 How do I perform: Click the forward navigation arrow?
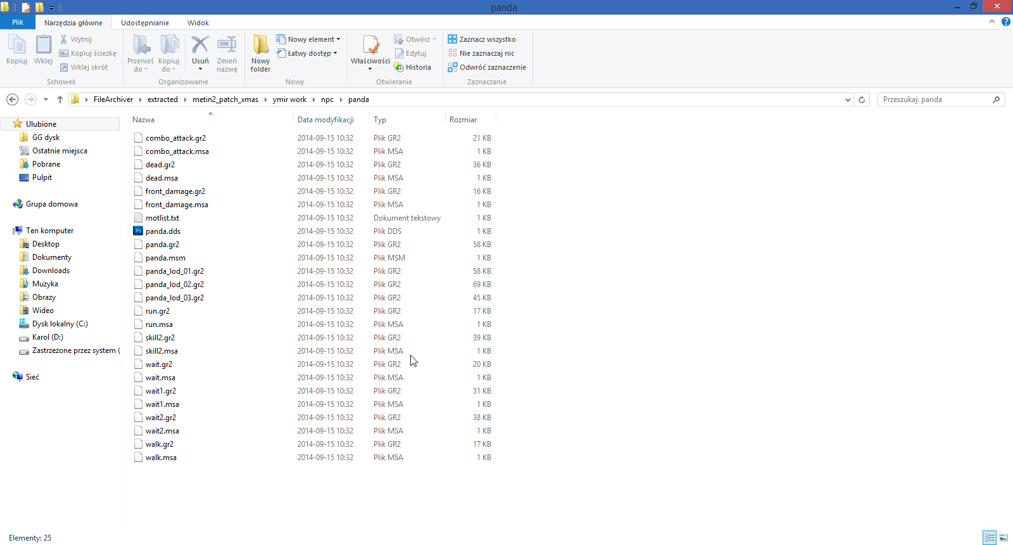30,99
